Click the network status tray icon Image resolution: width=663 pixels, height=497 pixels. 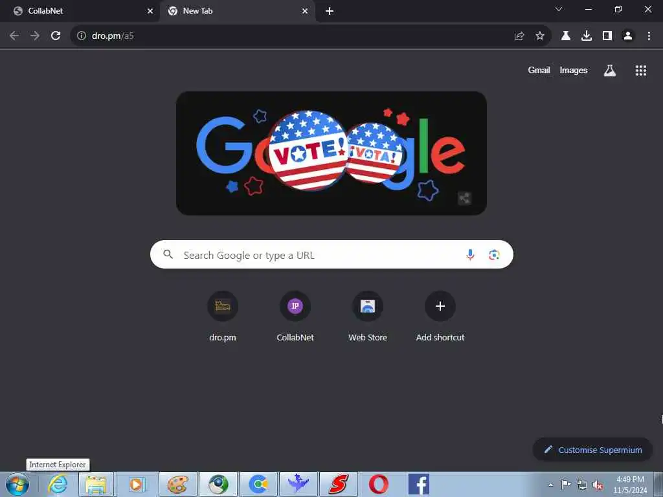582,485
